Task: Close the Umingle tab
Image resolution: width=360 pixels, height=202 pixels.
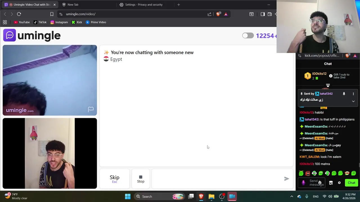Action: (x=54, y=5)
